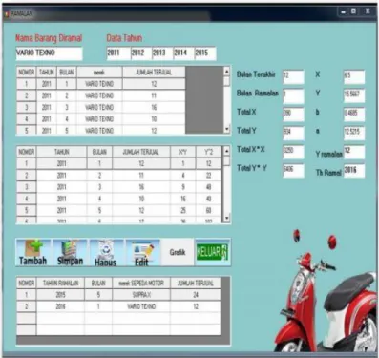
Task: Close the RAMALAN window
Action: click(368, 11)
